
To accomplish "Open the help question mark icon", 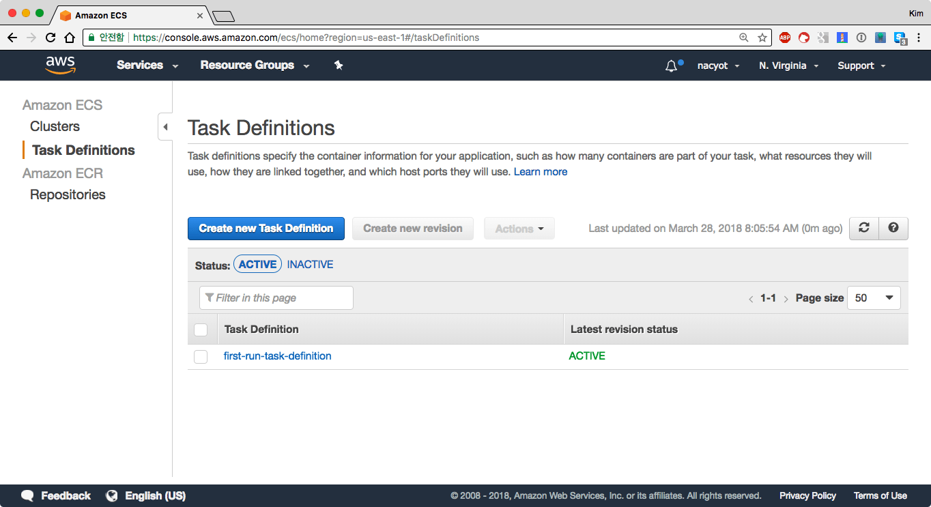I will [x=893, y=229].
